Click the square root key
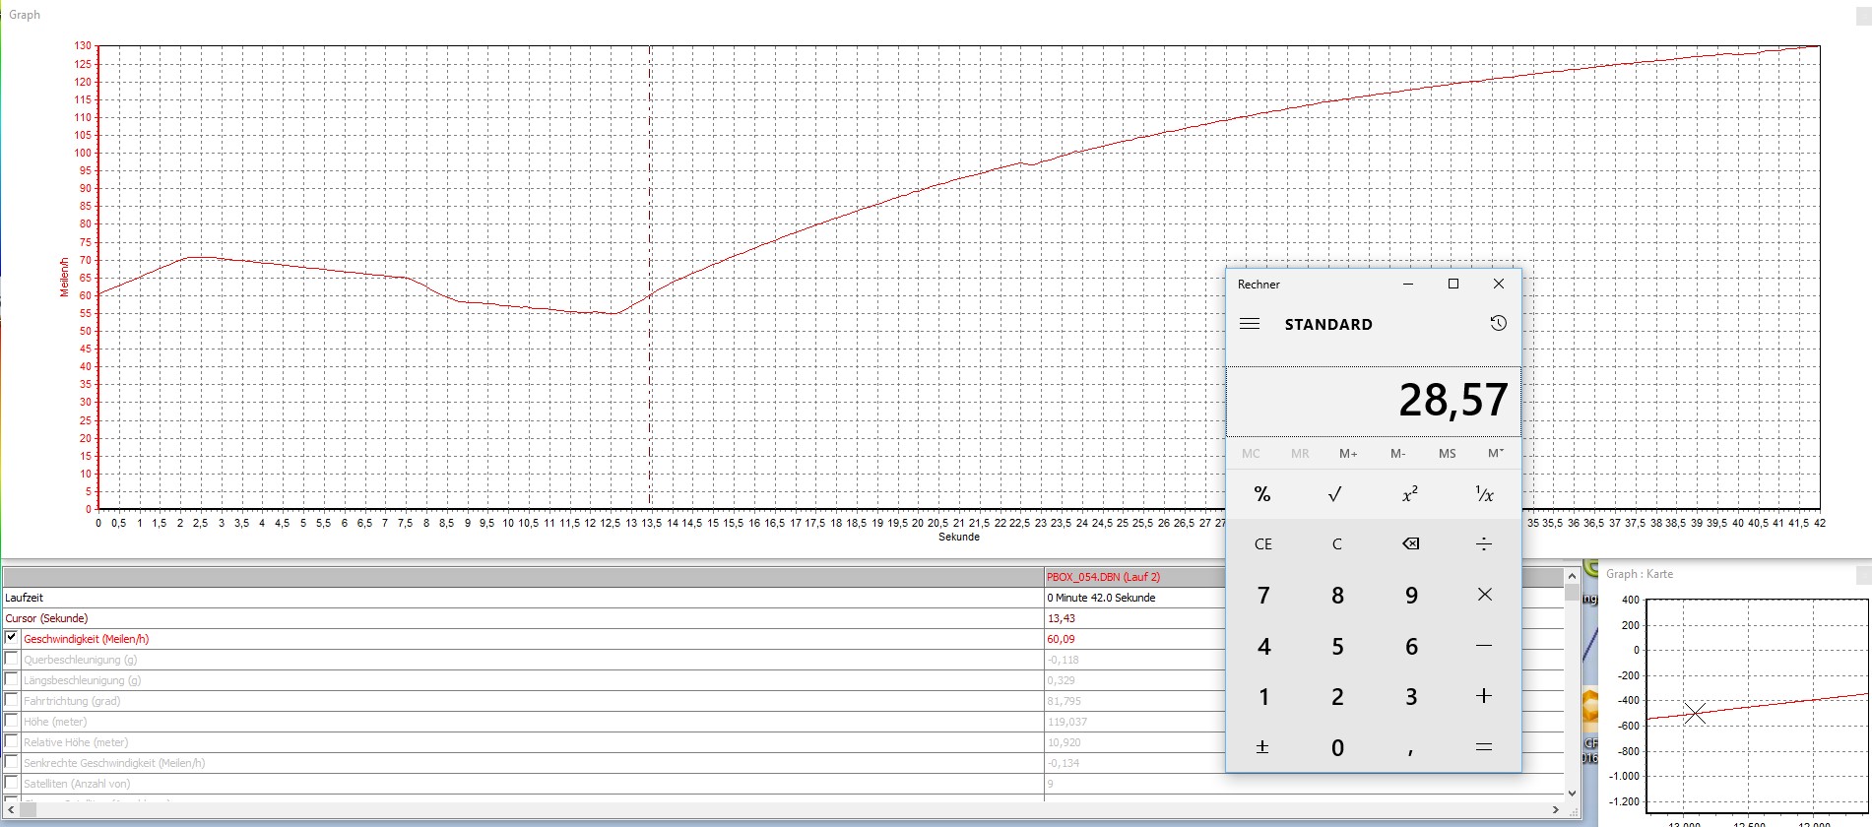The height and width of the screenshot is (827, 1872). [1336, 494]
